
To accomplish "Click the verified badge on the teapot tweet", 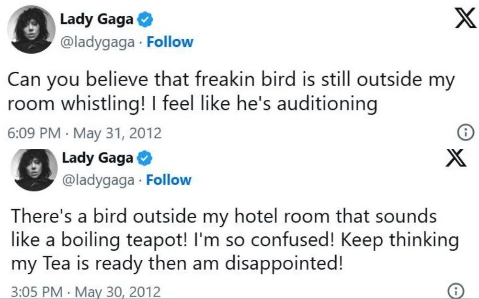I will tap(145, 158).
